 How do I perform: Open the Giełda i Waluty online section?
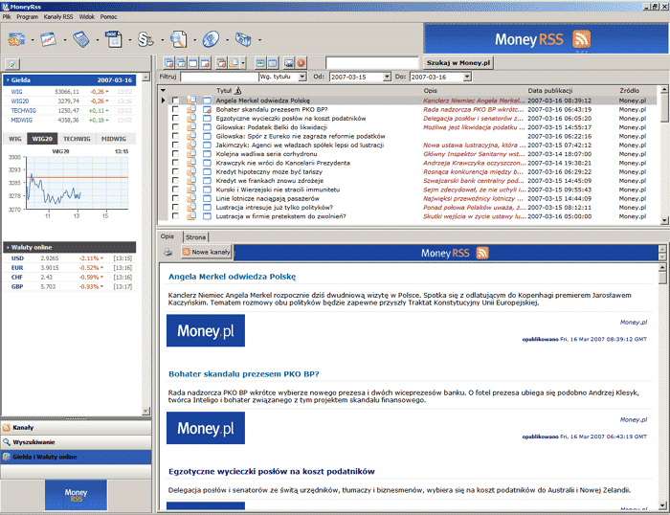[x=76, y=457]
